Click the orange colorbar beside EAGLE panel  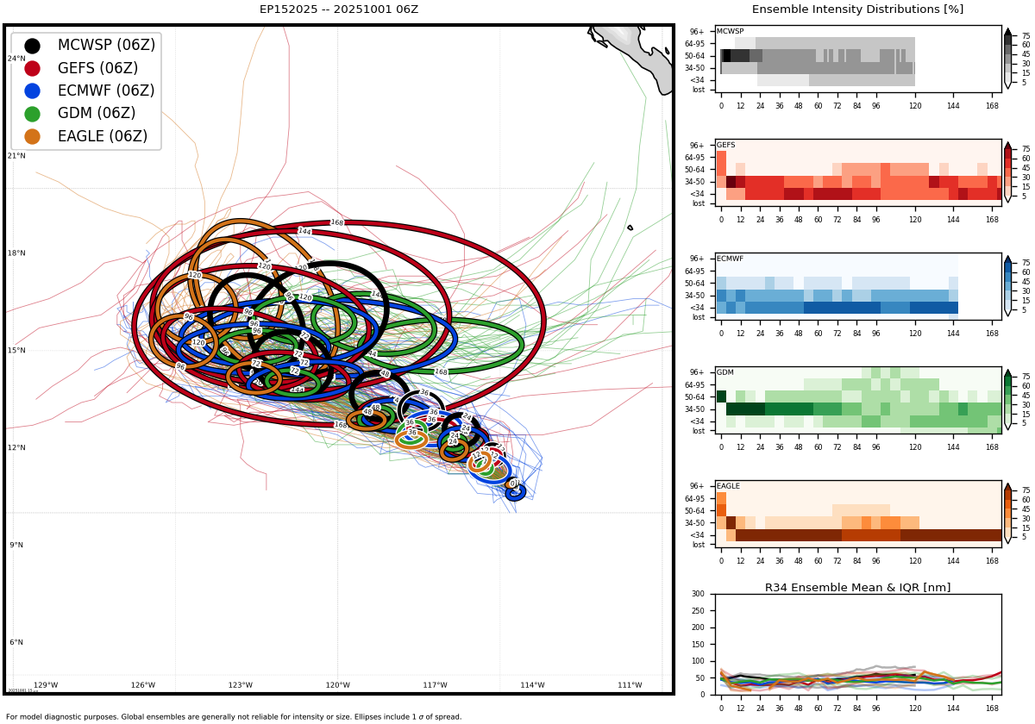[x=1007, y=514]
